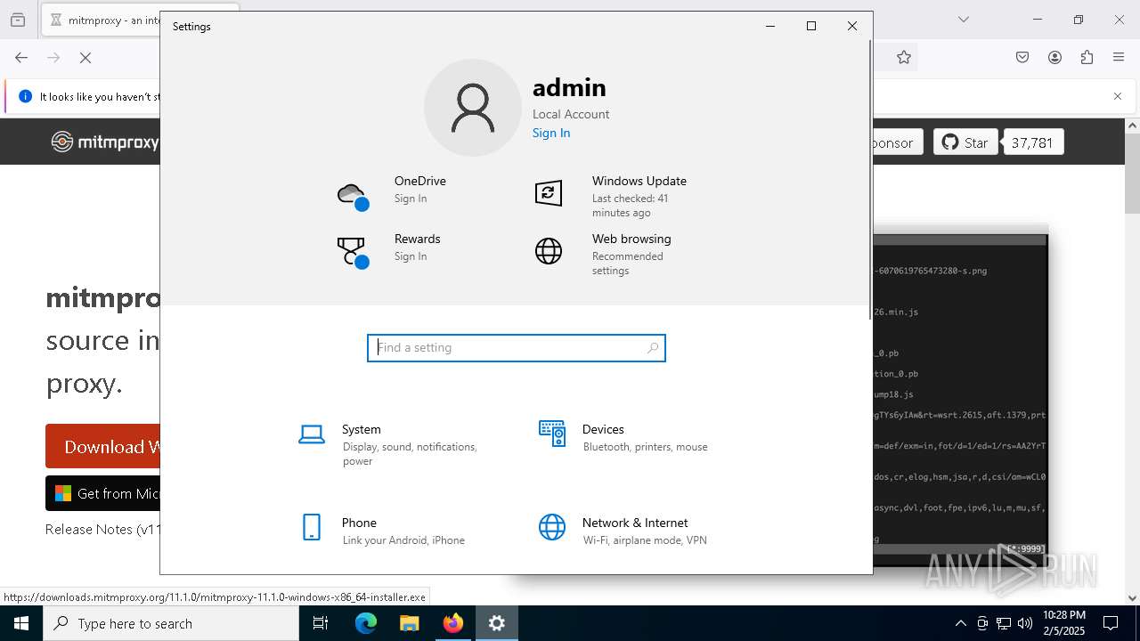
Task: Dismiss the Firefox notification bar
Action: tap(1118, 96)
